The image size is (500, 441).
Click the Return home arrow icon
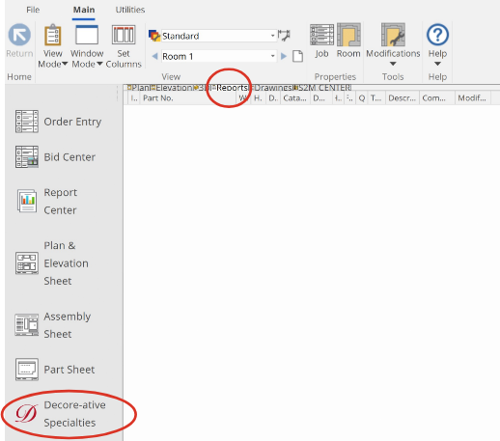tap(19, 35)
